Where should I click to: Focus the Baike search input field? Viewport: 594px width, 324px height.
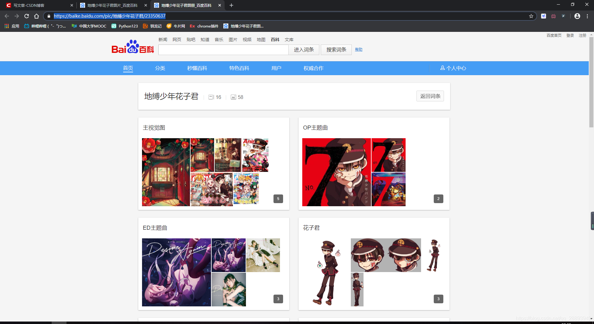223,50
